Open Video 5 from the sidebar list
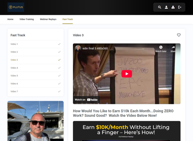Viewport: 193px width, 141px height. pos(14,76)
